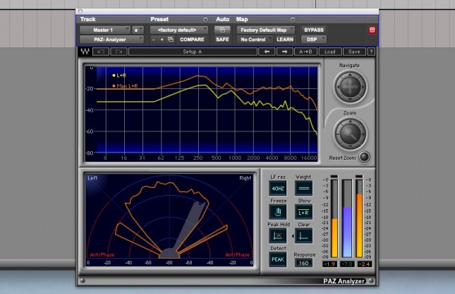Click the Load menu button
Viewport: 455px width, 294px height.
[329, 52]
